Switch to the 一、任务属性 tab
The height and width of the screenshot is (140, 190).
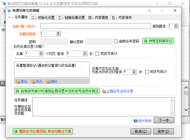18,17
